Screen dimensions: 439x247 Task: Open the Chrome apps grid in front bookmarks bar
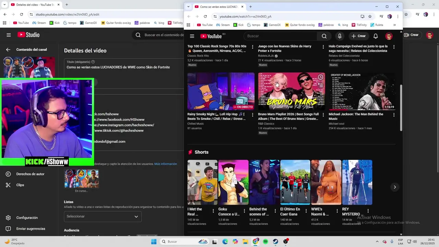188,25
